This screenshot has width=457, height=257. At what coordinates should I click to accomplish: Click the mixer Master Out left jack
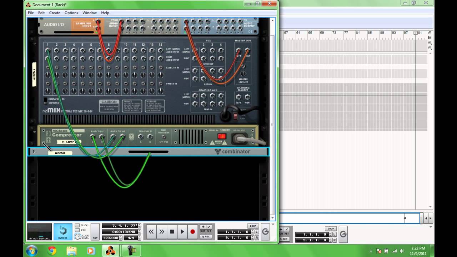point(238,50)
